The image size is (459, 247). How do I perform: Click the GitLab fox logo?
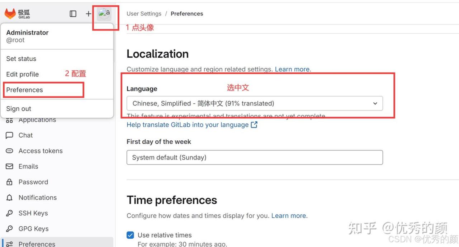10,14
